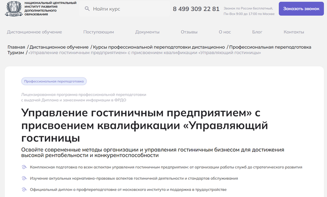Viewport: 327px width, 197px height.
Task: Select the О нас menu item
Action: click(x=225, y=32)
